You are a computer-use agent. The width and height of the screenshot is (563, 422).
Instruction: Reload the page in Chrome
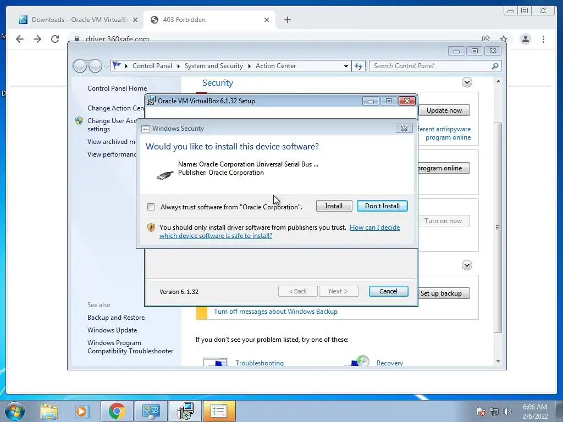(55, 39)
